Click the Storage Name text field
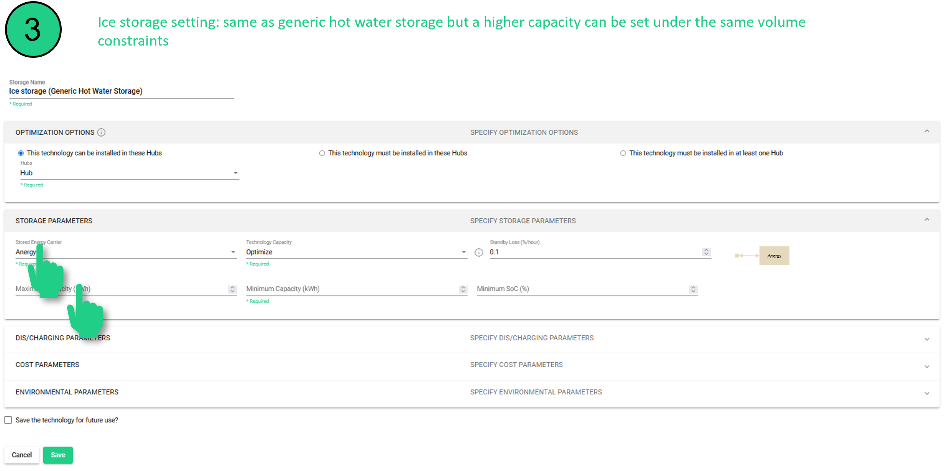 pyautogui.click(x=121, y=91)
